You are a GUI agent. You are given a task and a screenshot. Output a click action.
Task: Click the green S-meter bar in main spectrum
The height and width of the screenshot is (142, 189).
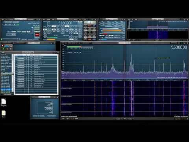(74, 47)
